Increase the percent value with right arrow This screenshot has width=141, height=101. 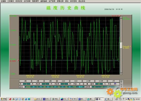click(x=109, y=84)
